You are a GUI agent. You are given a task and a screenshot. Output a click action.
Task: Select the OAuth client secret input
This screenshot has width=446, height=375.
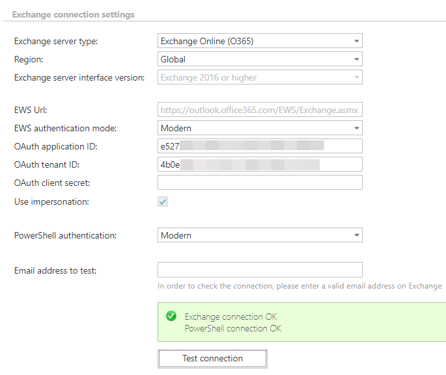260,183
